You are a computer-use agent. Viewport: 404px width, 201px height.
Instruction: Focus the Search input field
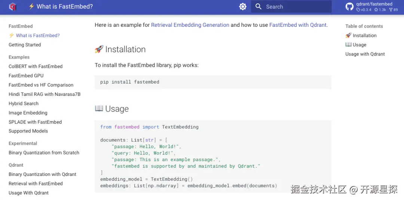tap(291, 7)
